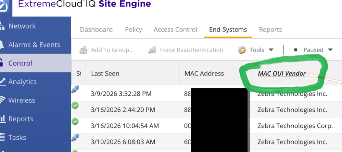The height and width of the screenshot is (152, 342).
Task: Click the ExtremeCloud IQ logo icon
Action: click(x=4, y=6)
